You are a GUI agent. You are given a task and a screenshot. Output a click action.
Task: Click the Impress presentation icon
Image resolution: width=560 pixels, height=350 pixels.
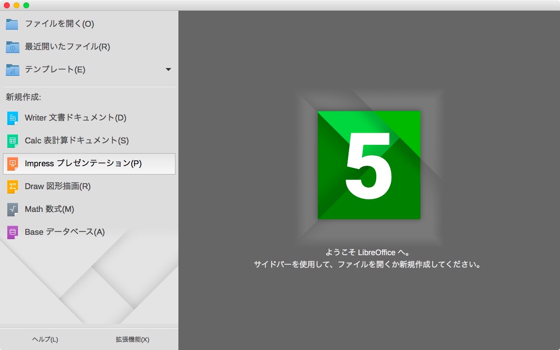click(x=13, y=163)
